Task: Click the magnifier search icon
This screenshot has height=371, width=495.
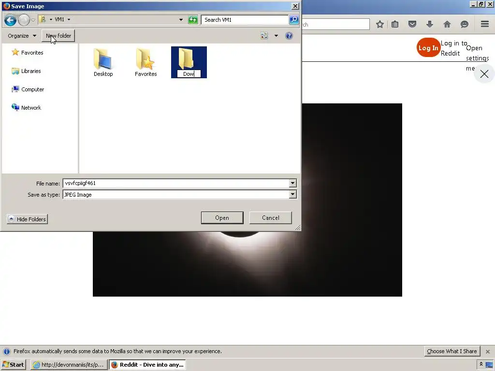Action: point(293,19)
